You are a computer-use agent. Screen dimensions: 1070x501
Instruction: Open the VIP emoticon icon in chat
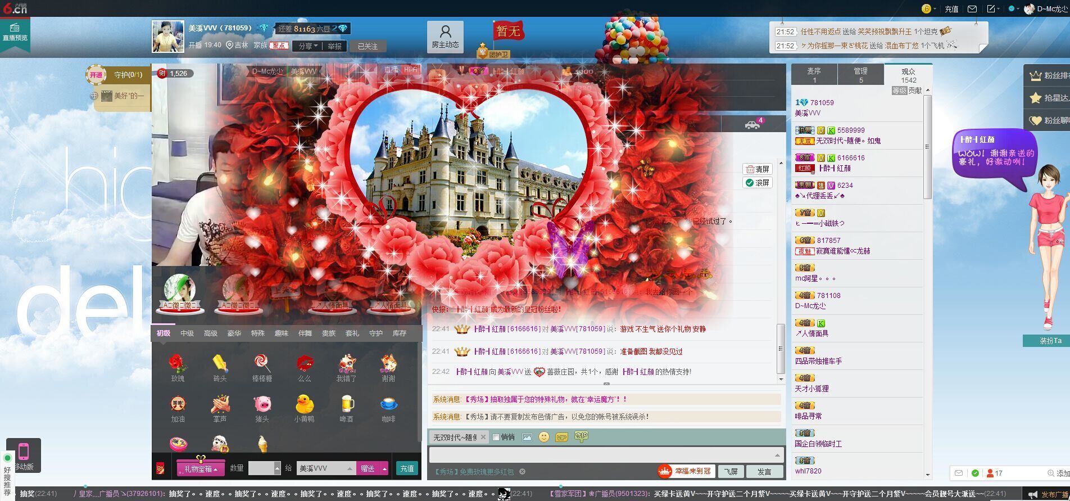tap(561, 437)
